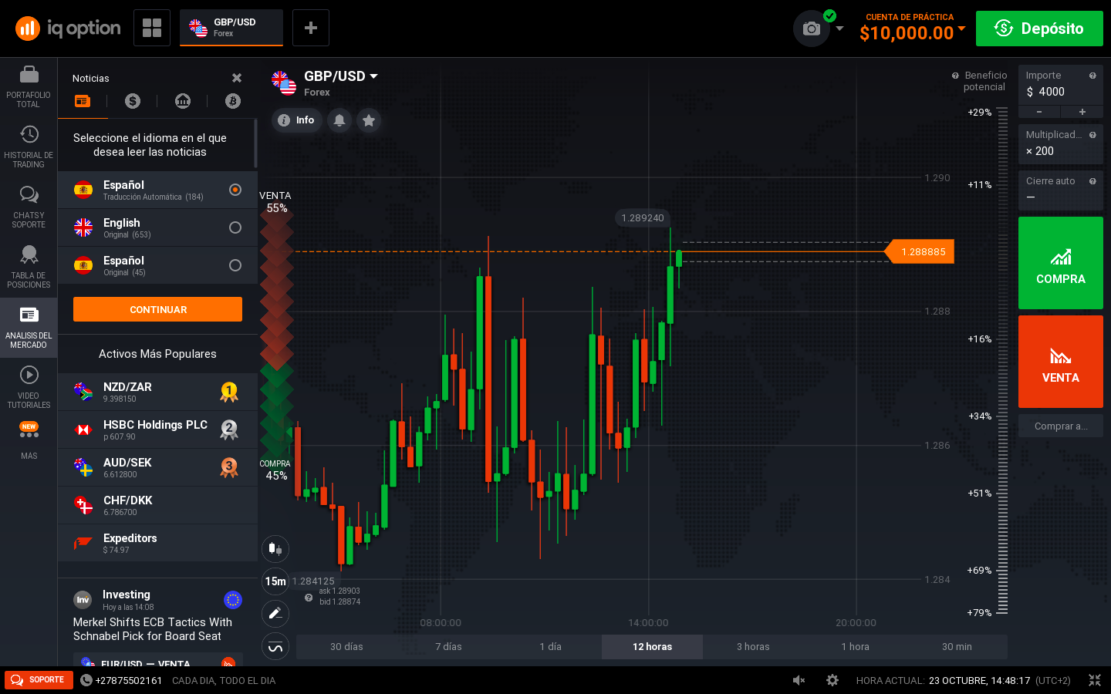
Task: Open the 15m candle interval selector
Action: (x=275, y=581)
